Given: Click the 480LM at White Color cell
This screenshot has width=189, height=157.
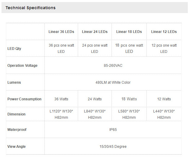Looking at the screenshot, I should click(113, 82).
